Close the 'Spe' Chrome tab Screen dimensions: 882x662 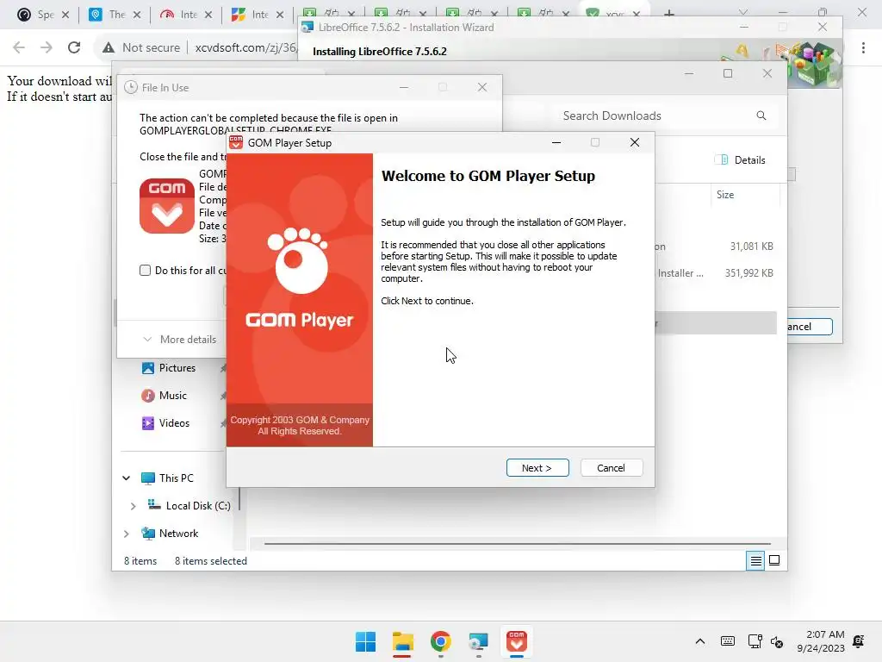(x=65, y=15)
